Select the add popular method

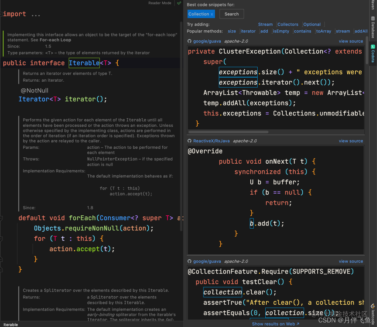[x=264, y=31]
